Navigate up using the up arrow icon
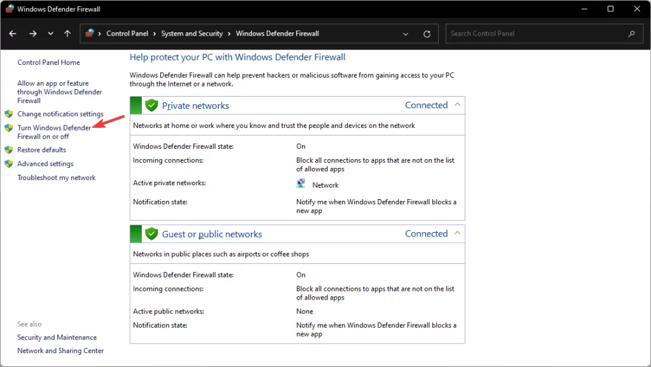This screenshot has height=367, width=651. [67, 33]
